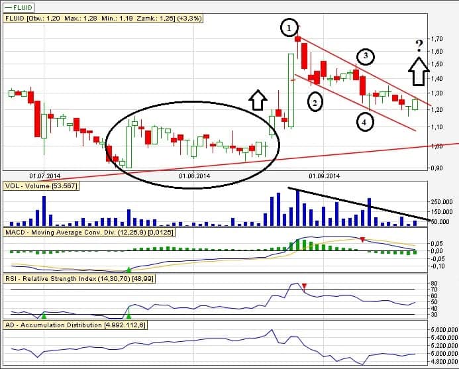The image size is (459, 369).
Task: Click the 01.08.2014 date on time axis
Action: coord(194,176)
